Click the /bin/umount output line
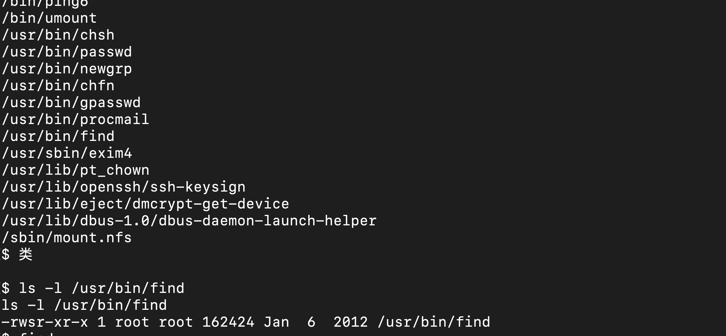 (49, 18)
